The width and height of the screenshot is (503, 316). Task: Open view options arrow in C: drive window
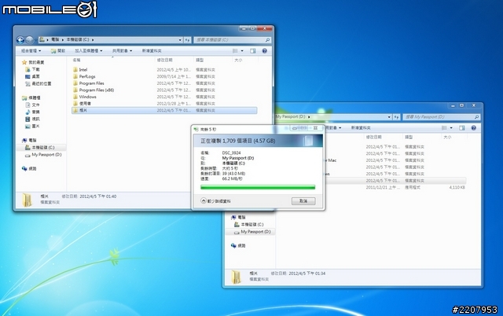click(x=242, y=50)
